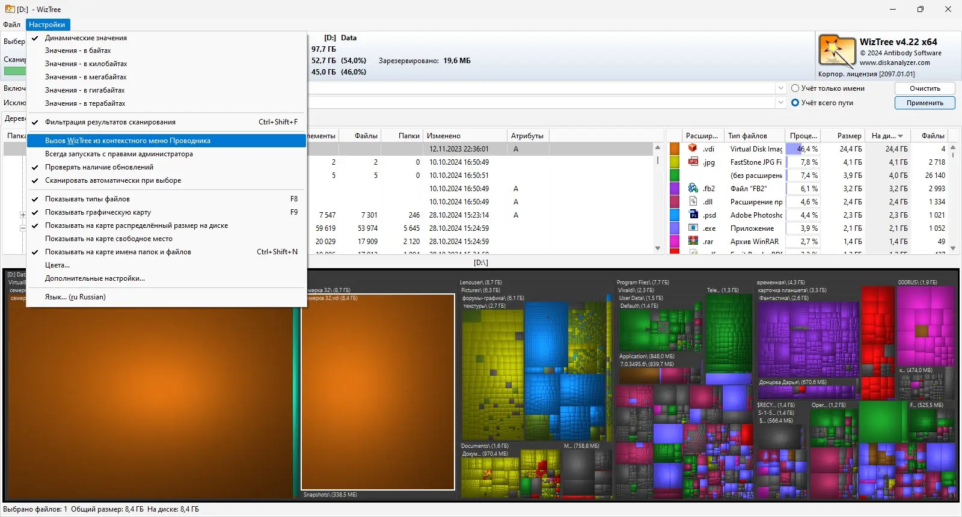
Task: Select the Учёт только имени radio button
Action: tap(795, 88)
